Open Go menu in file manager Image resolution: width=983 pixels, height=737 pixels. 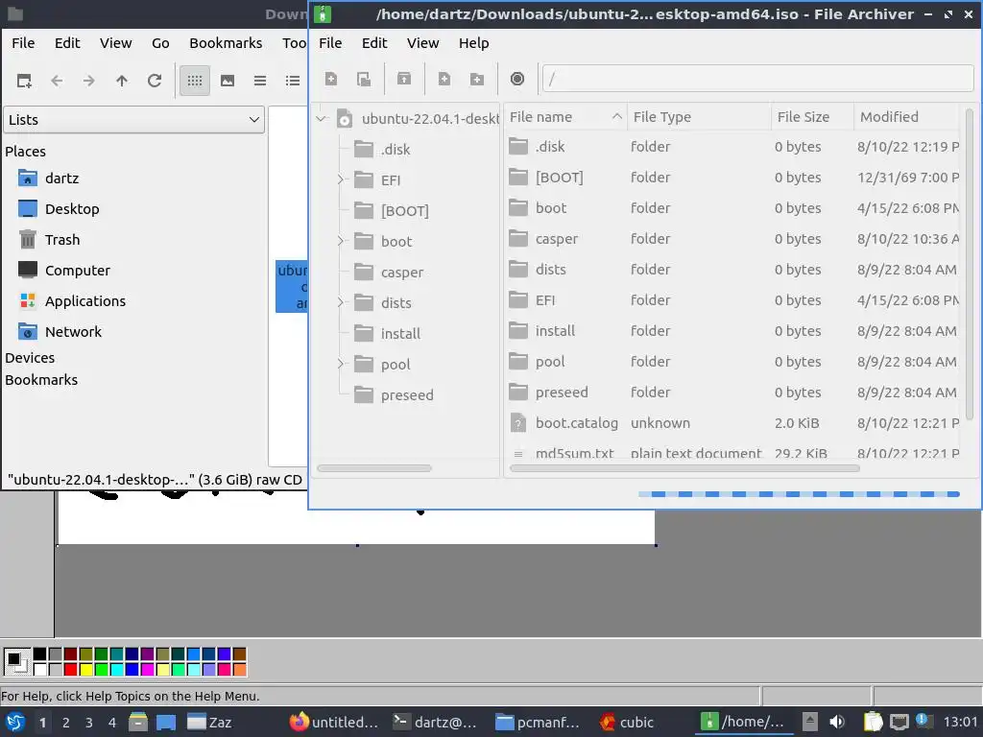160,43
